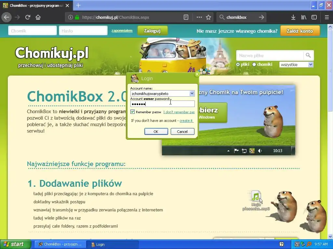Switch to ChomikBox browser tab
Screen dimensions: 333x249
(36, 6)
